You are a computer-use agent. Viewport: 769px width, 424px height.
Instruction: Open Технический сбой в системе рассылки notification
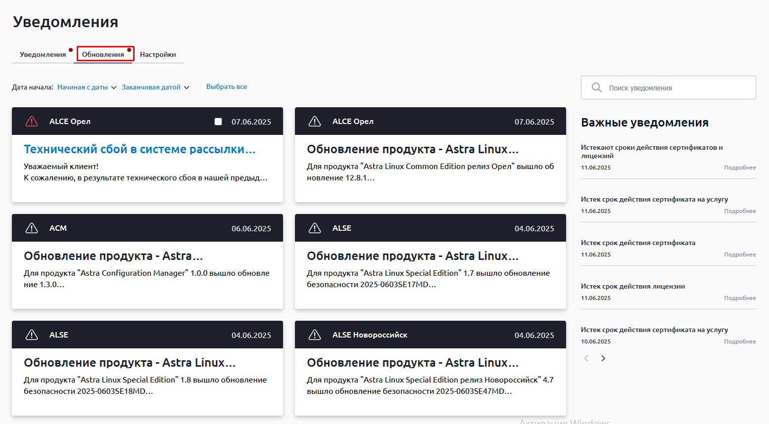[x=140, y=149]
